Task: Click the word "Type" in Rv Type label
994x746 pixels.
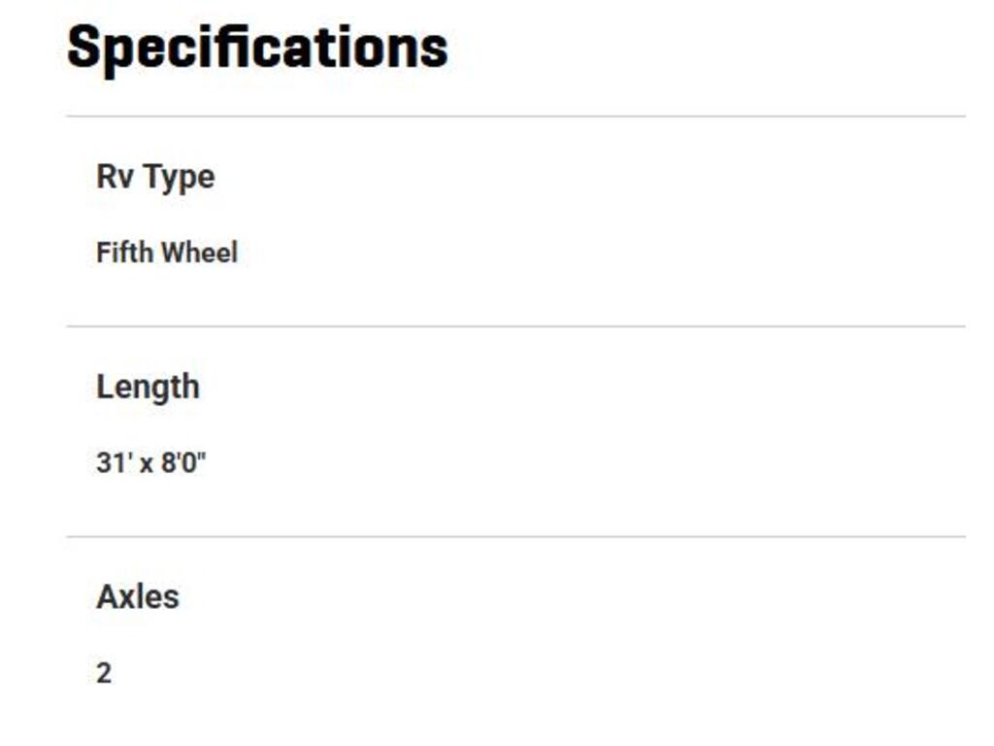Action: [x=179, y=178]
